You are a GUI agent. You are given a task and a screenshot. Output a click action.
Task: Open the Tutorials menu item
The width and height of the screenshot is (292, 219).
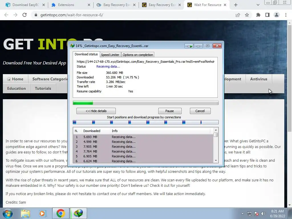coord(43,88)
